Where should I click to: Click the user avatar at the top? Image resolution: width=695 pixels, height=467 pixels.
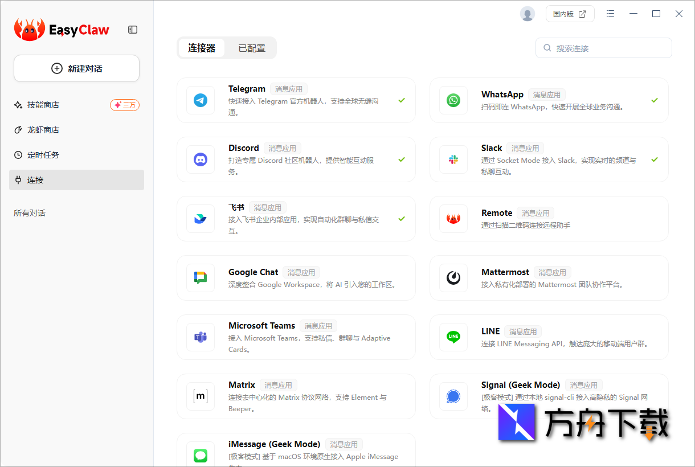[527, 14]
